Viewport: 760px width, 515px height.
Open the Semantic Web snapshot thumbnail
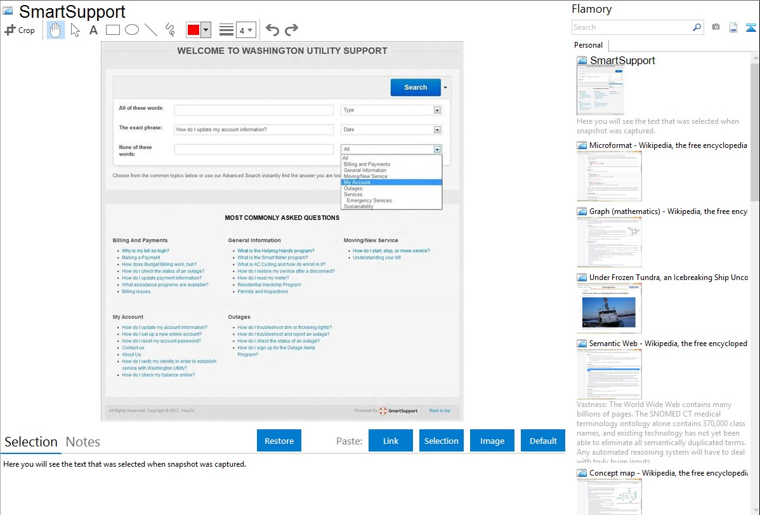pyautogui.click(x=609, y=373)
